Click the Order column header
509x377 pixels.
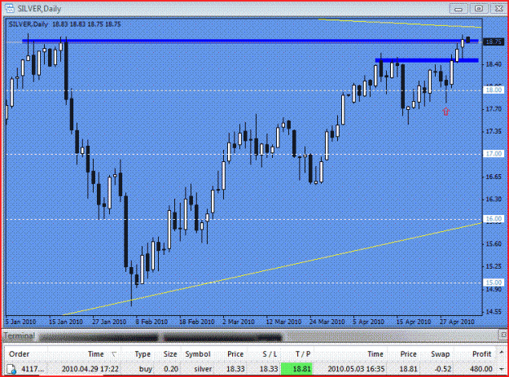(20, 354)
